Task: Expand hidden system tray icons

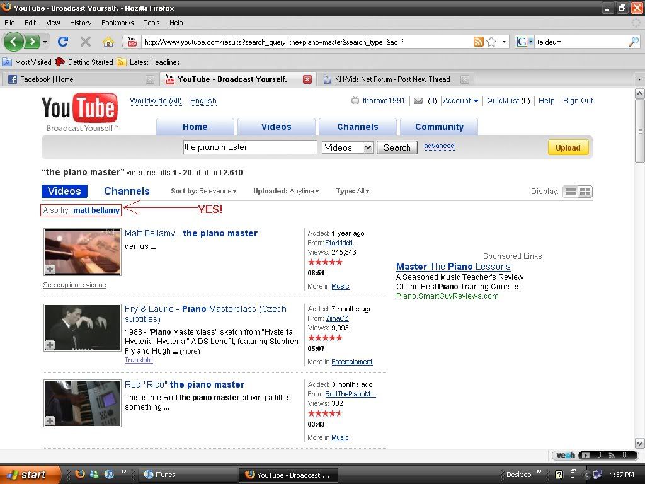Action: coord(586,475)
